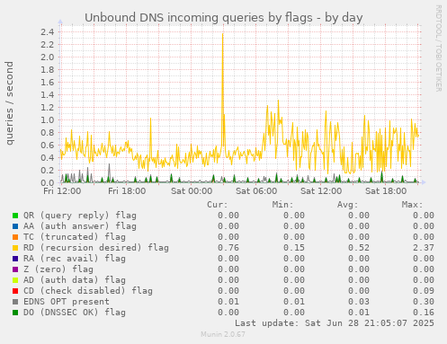The image size is (447, 344).
Task: Click the 'EDNS OPT present' legend label
Action: 67,302
